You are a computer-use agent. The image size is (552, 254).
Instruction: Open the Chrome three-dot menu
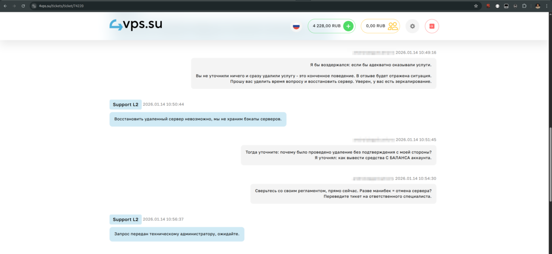click(x=546, y=6)
